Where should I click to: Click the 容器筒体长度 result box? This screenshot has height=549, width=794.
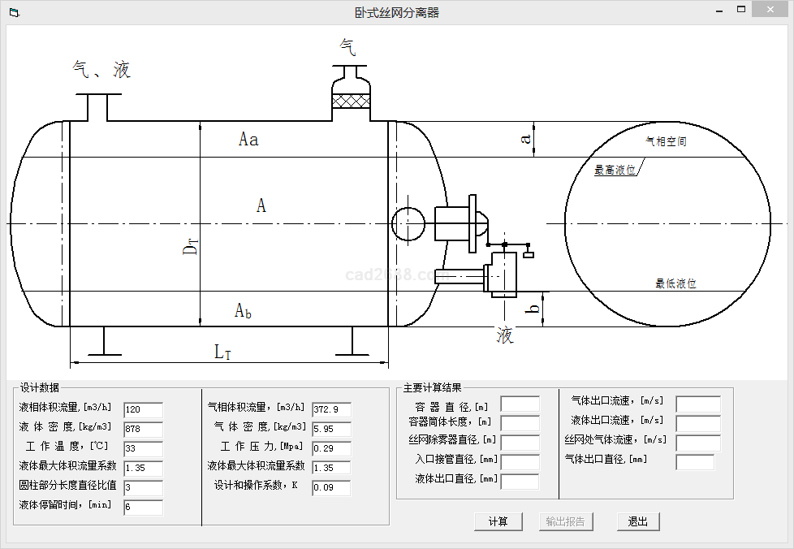(x=520, y=423)
